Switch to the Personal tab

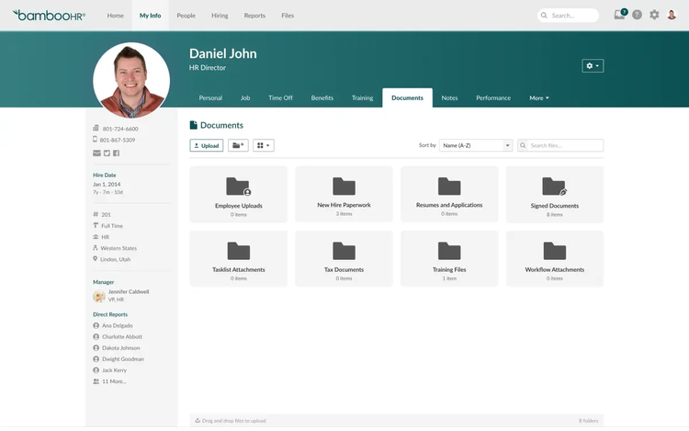pos(210,98)
